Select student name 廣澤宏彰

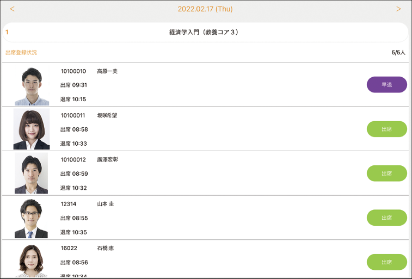pyautogui.click(x=107, y=159)
